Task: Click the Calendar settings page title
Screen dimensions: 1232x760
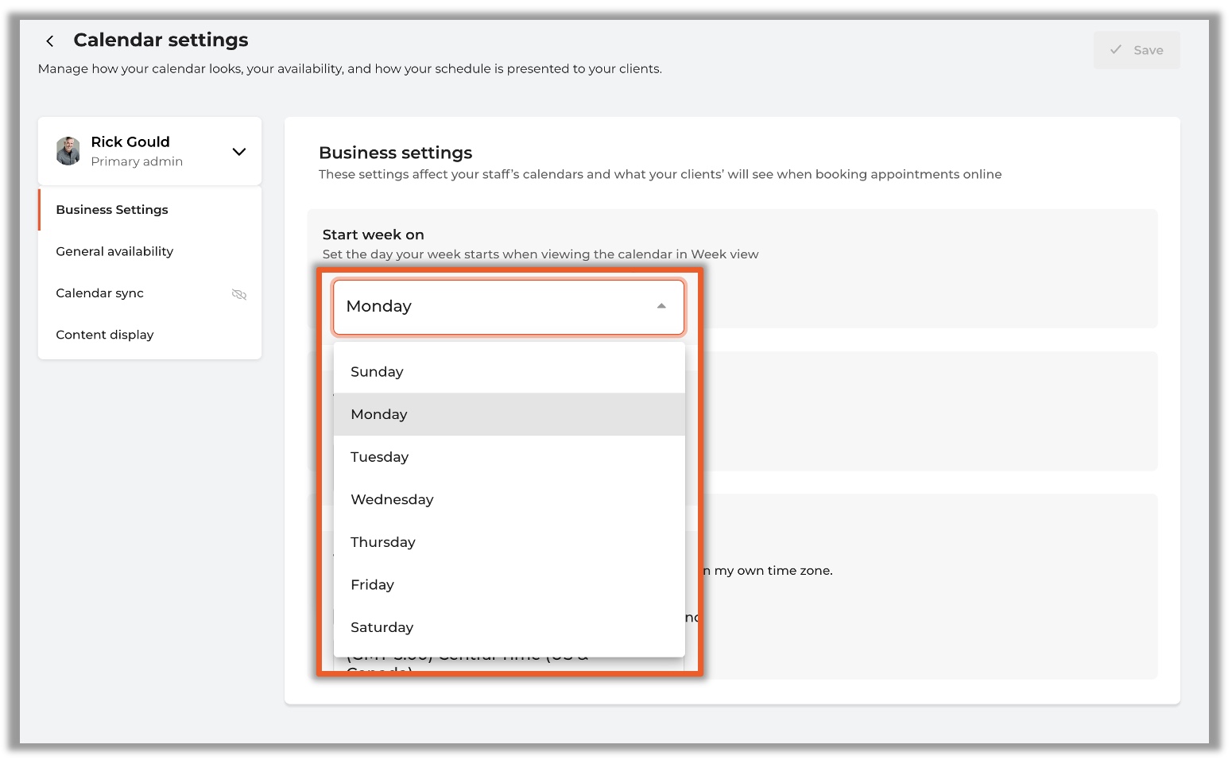Action: pyautogui.click(x=161, y=40)
